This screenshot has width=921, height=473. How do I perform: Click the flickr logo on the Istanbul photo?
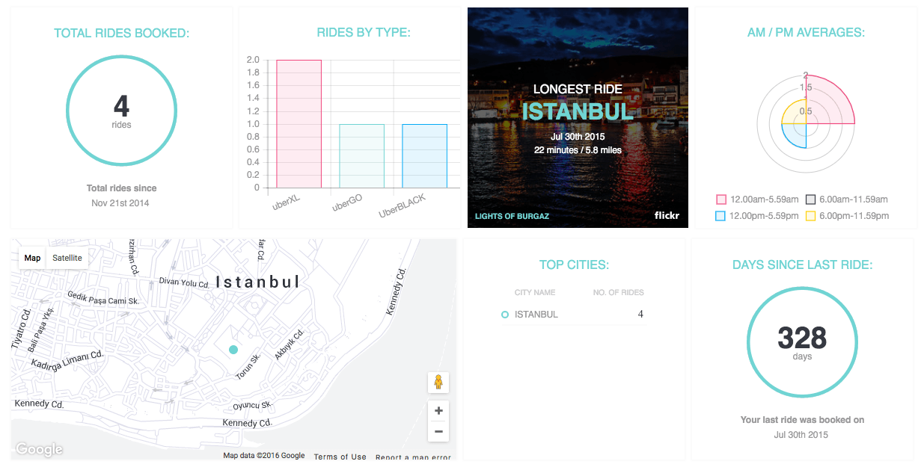667,214
